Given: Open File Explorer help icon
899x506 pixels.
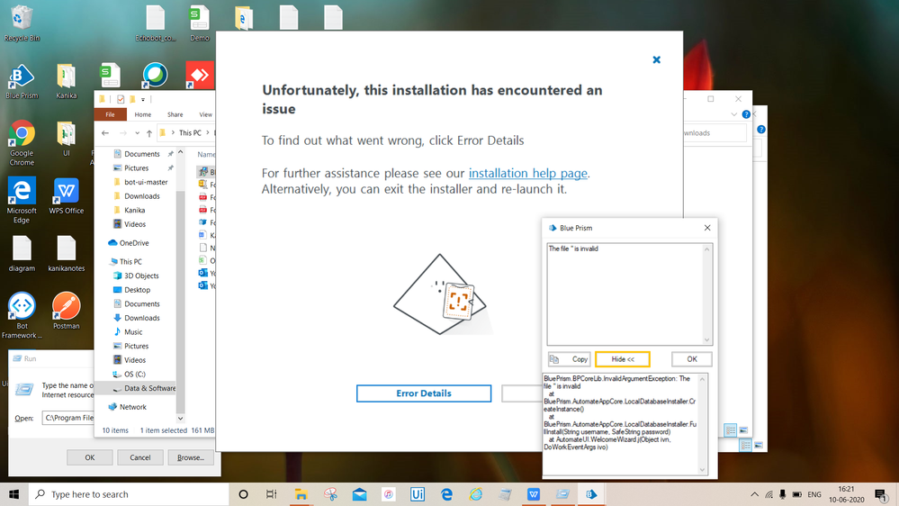Looking at the screenshot, I should pyautogui.click(x=746, y=114).
